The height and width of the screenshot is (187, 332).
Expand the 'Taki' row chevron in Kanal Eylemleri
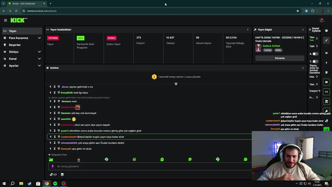317,46
